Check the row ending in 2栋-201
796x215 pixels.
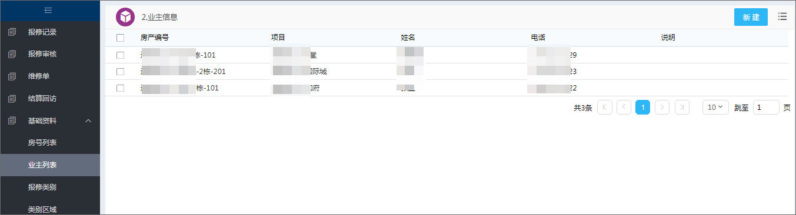tap(121, 72)
